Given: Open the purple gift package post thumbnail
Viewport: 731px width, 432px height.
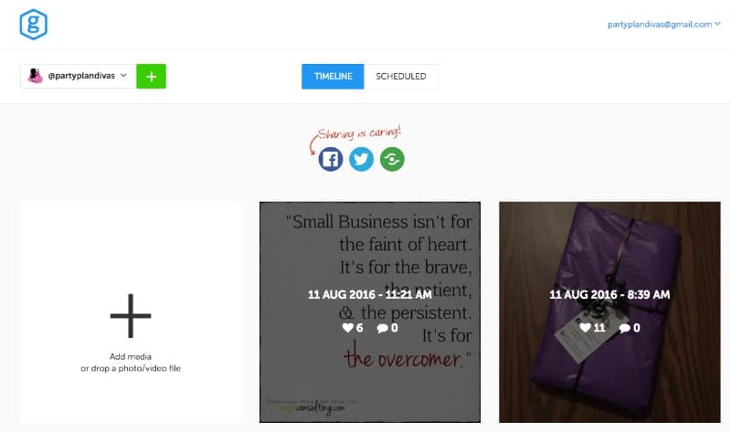Looking at the screenshot, I should click(x=609, y=312).
